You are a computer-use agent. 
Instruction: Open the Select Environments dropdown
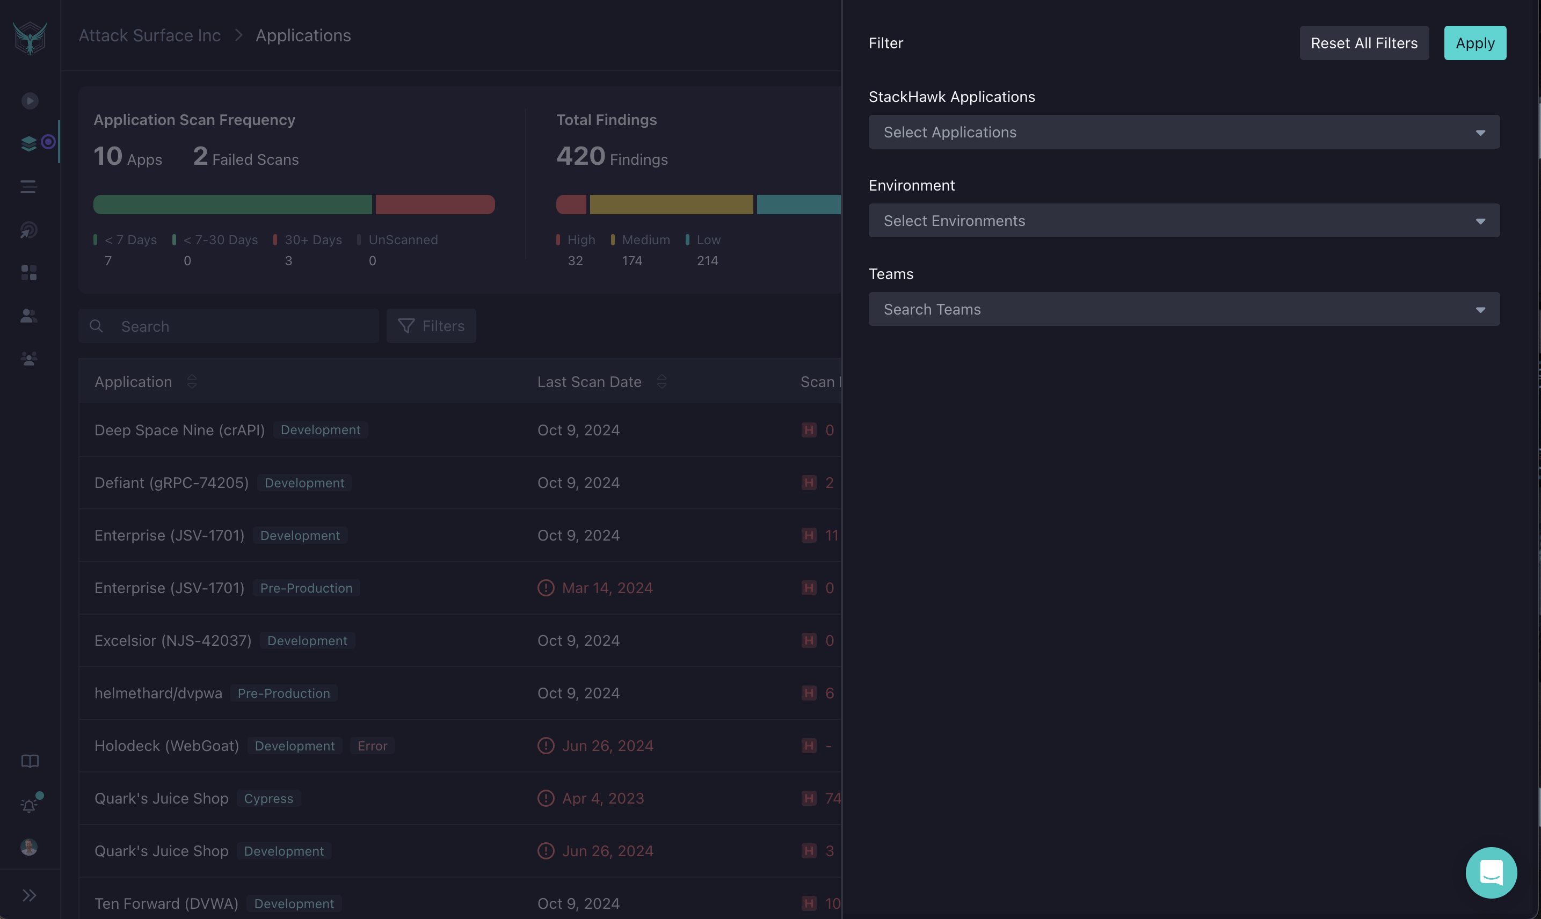1183,220
